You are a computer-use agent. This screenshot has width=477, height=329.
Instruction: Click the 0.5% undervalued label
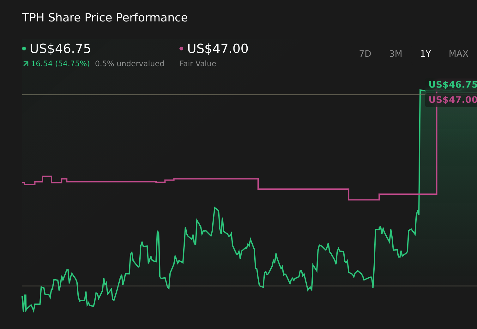pyautogui.click(x=130, y=63)
